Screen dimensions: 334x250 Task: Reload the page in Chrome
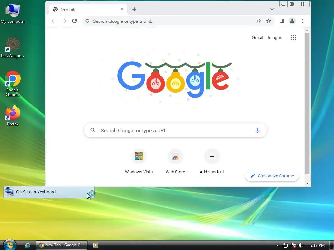74,21
